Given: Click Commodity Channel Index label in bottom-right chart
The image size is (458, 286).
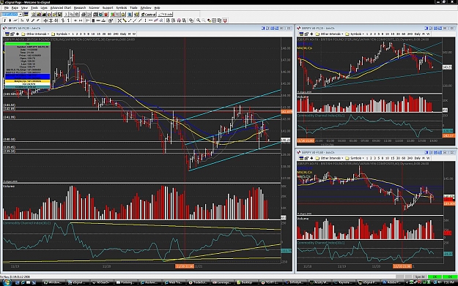Looking at the screenshot, I should click(x=321, y=243).
